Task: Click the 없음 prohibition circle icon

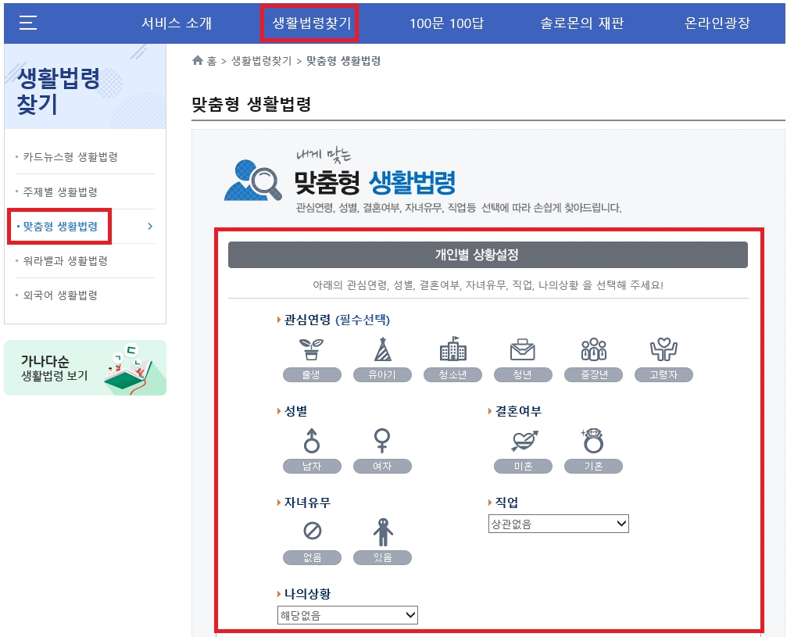Action: point(312,531)
